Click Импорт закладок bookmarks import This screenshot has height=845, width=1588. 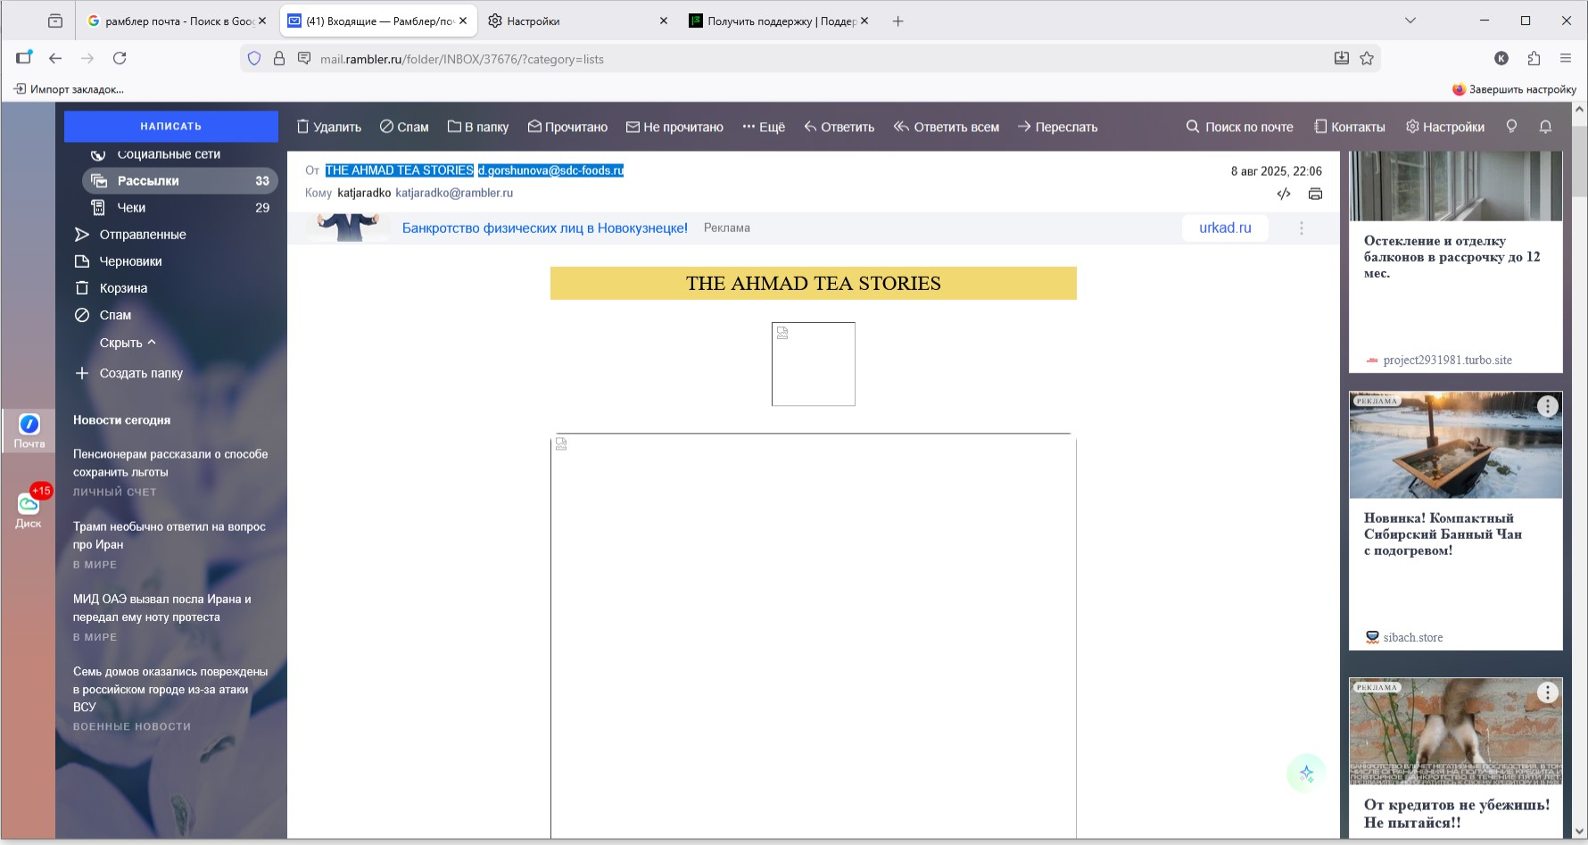point(69,89)
